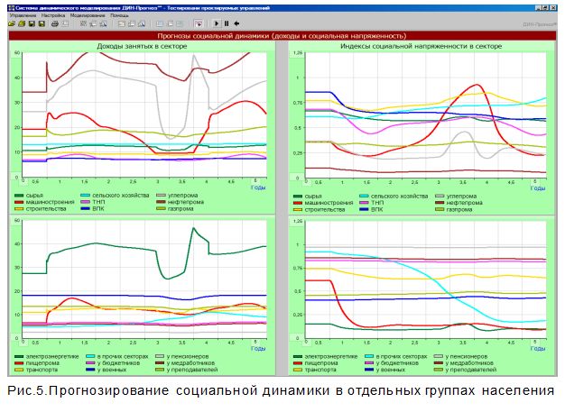Click 'электроэнергетике' legend entry in bottom-left chart
The image size is (565, 412).
coord(51,357)
